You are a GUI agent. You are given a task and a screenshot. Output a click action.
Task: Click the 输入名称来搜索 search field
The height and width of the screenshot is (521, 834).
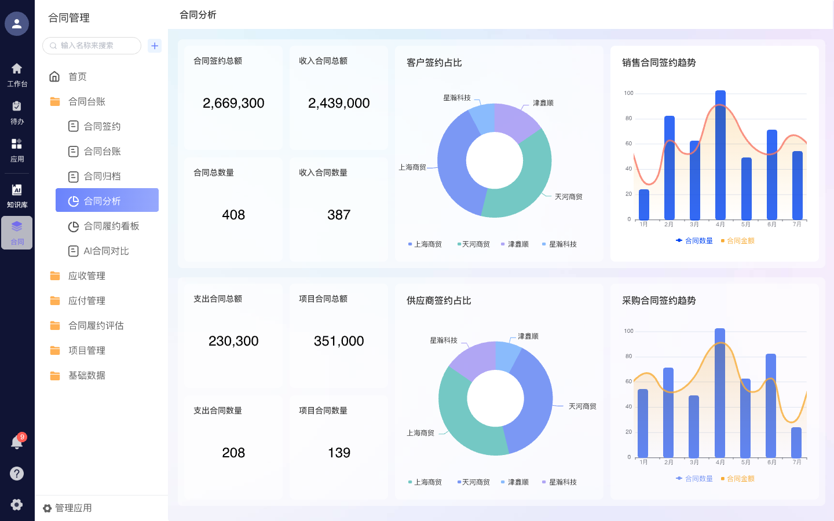coord(93,46)
